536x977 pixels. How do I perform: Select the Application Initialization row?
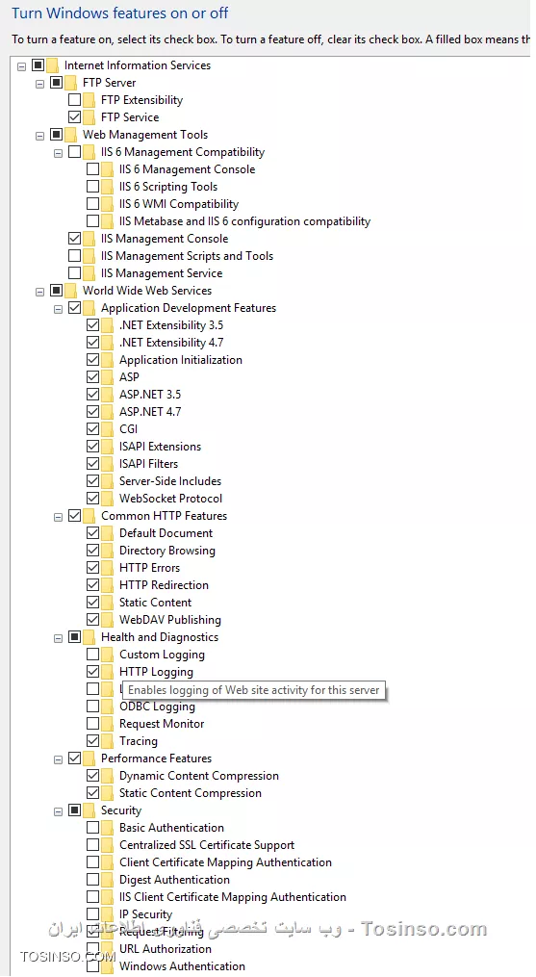click(181, 360)
